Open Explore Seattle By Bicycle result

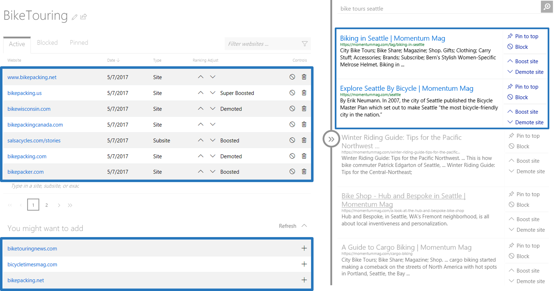click(406, 88)
